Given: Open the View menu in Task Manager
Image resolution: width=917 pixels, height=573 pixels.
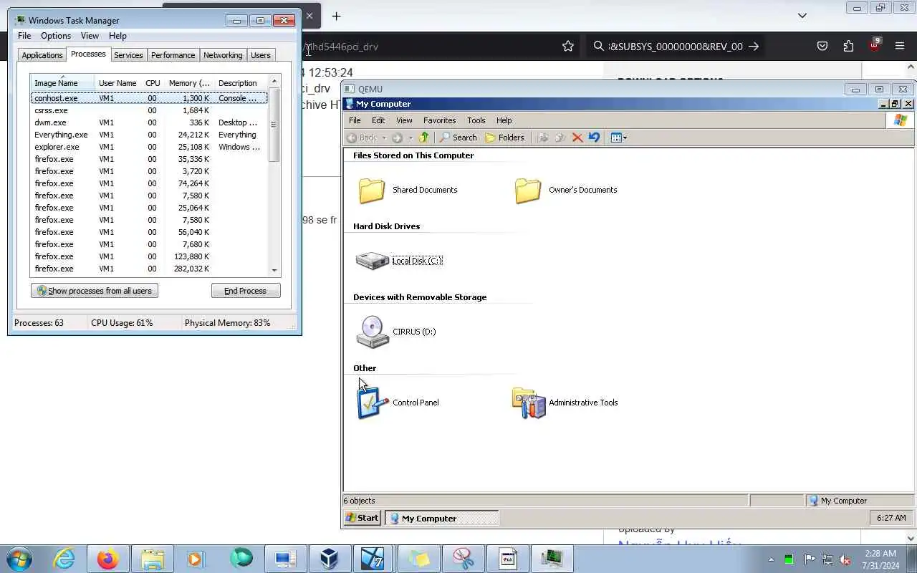Looking at the screenshot, I should [x=90, y=36].
